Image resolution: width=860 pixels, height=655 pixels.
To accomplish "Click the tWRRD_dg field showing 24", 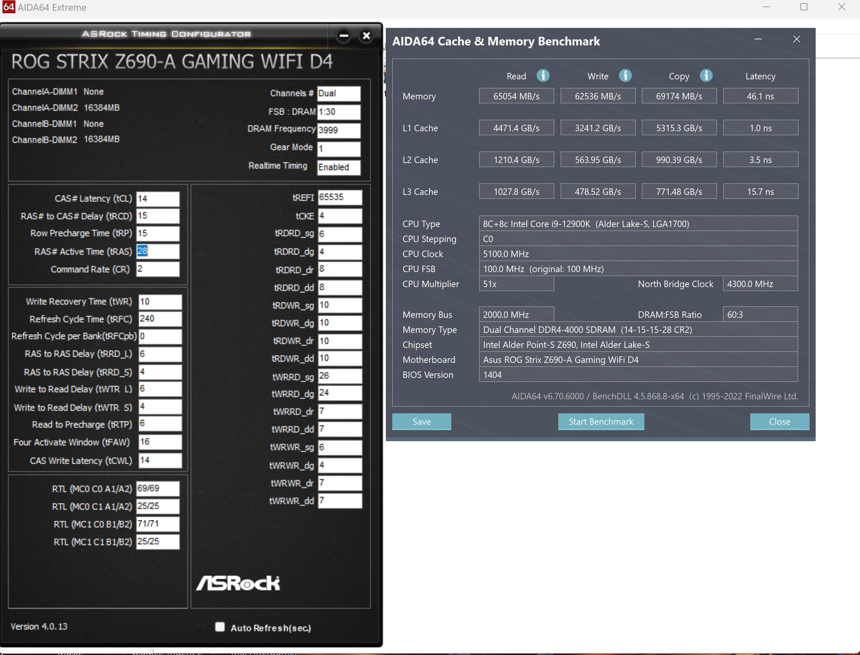I will pos(340,393).
